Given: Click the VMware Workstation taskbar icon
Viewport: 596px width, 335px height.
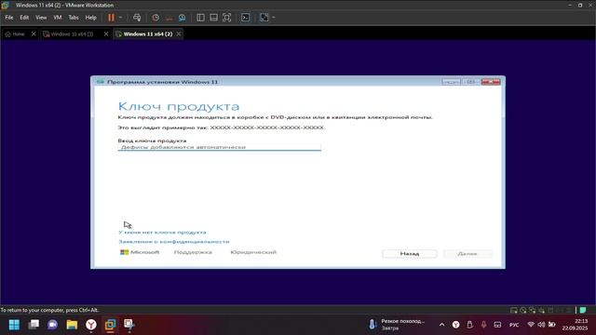Looking at the screenshot, I should [x=110, y=325].
